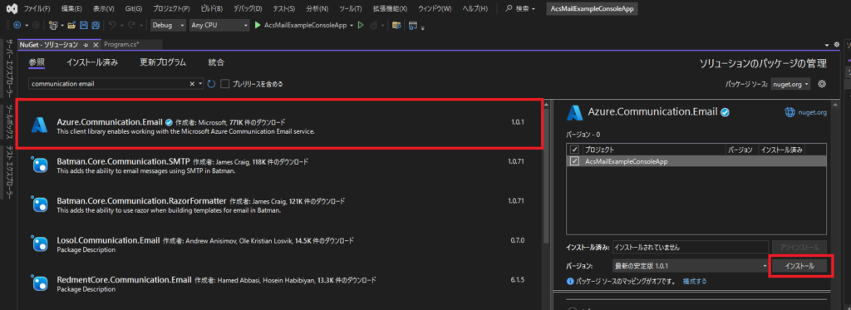This screenshot has height=310, width=851.
Task: Click the single-disk save icon
Action: click(x=83, y=26)
